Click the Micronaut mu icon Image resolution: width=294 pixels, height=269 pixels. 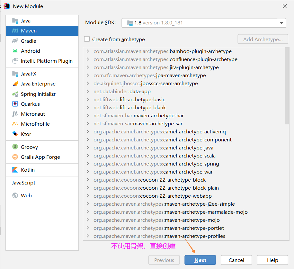[x=15, y=114]
